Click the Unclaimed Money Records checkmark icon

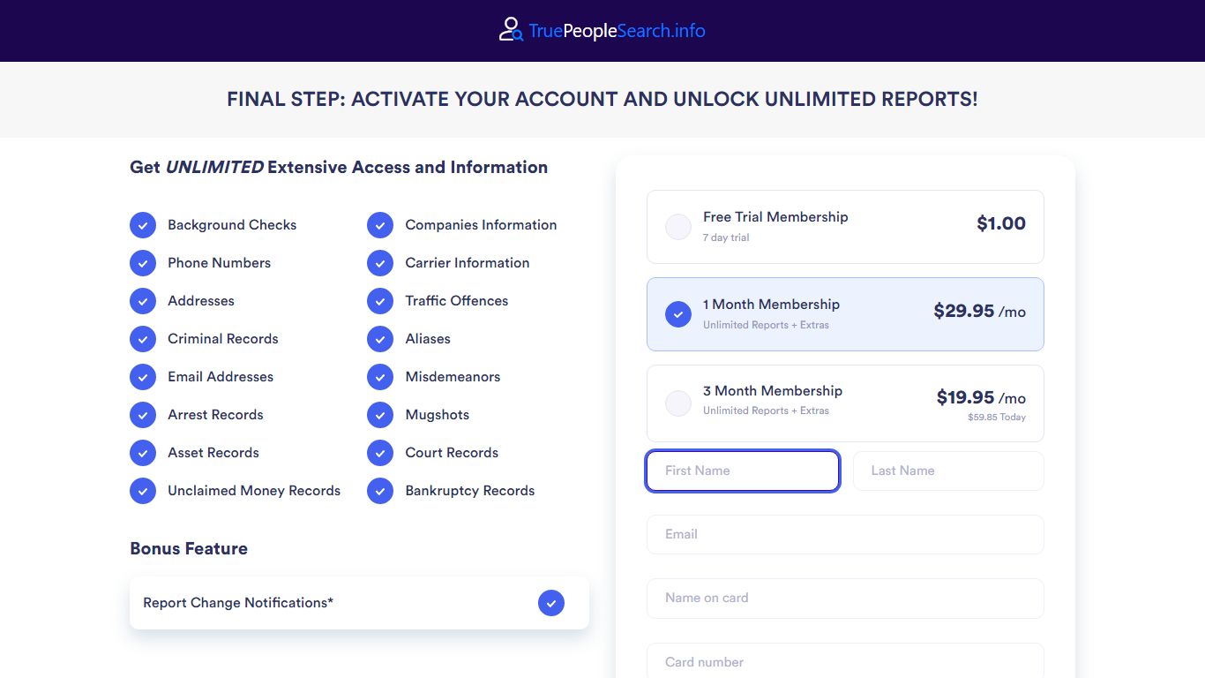143,491
